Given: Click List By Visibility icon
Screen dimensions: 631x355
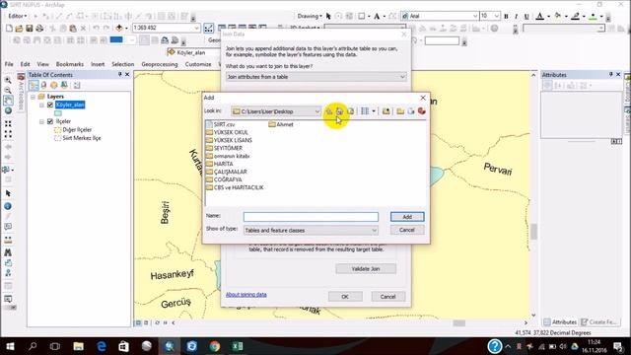Looking at the screenshot, I should tap(54, 85).
